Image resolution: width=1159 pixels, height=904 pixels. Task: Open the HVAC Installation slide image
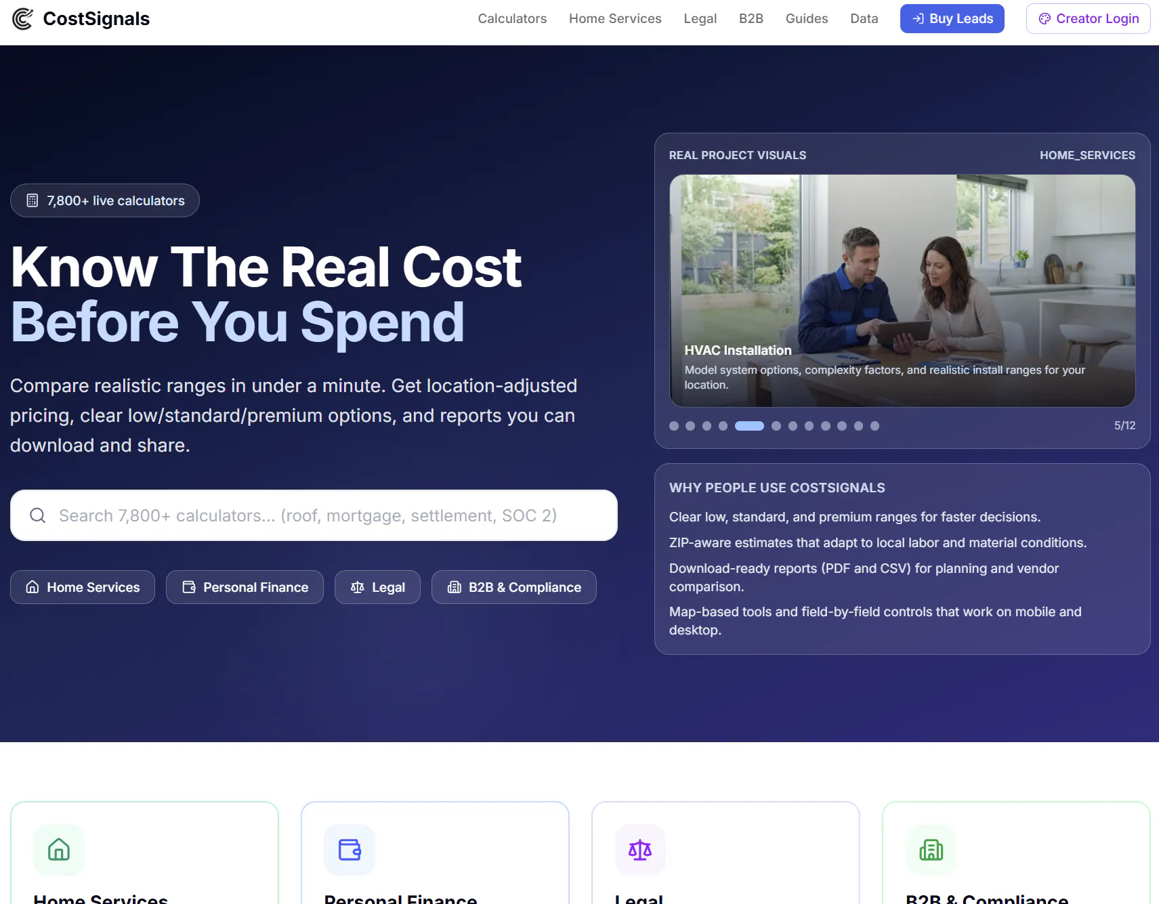pos(902,290)
